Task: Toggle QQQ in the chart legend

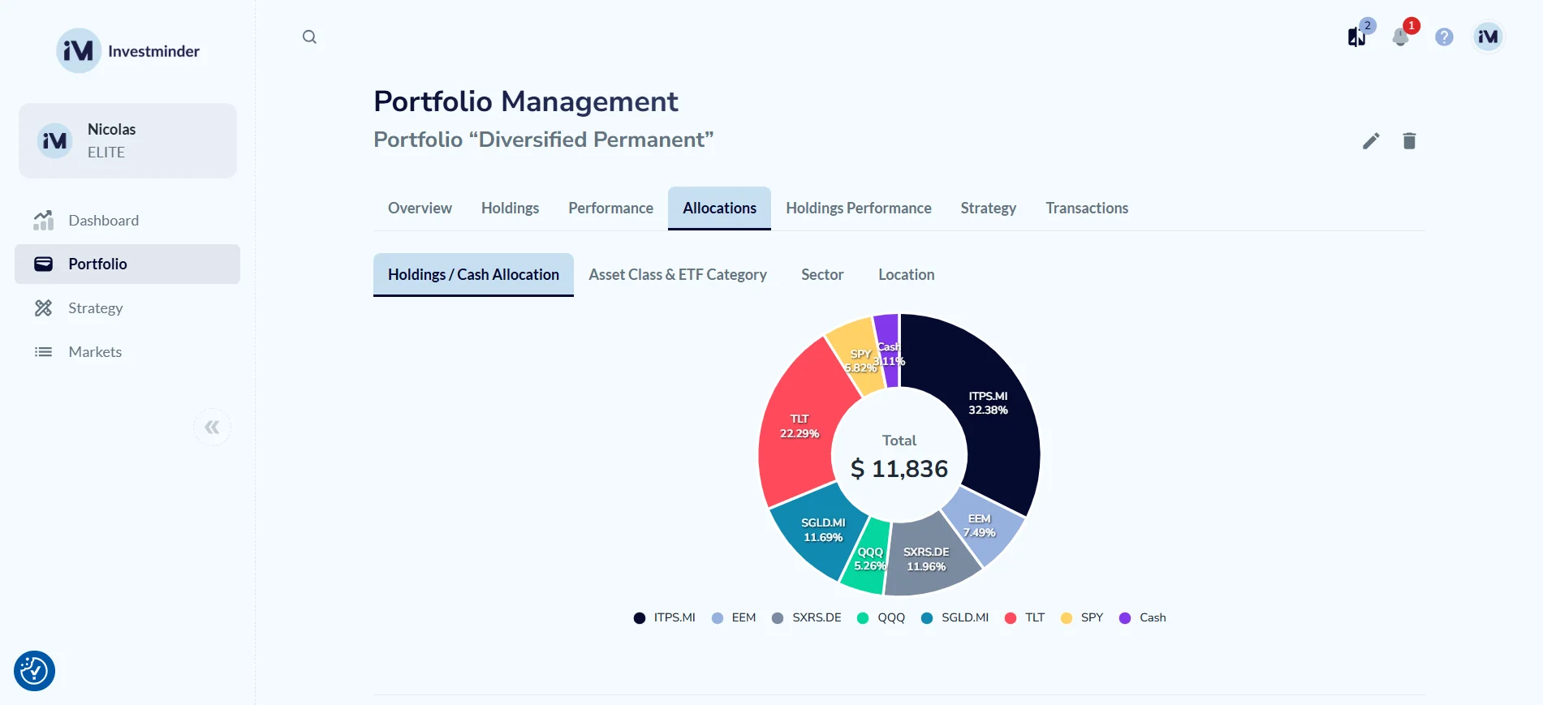Action: point(881,618)
